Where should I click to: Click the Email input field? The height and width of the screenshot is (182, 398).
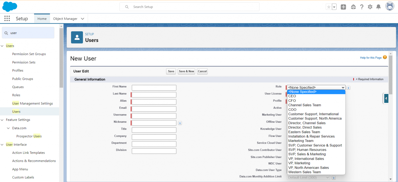(154, 109)
